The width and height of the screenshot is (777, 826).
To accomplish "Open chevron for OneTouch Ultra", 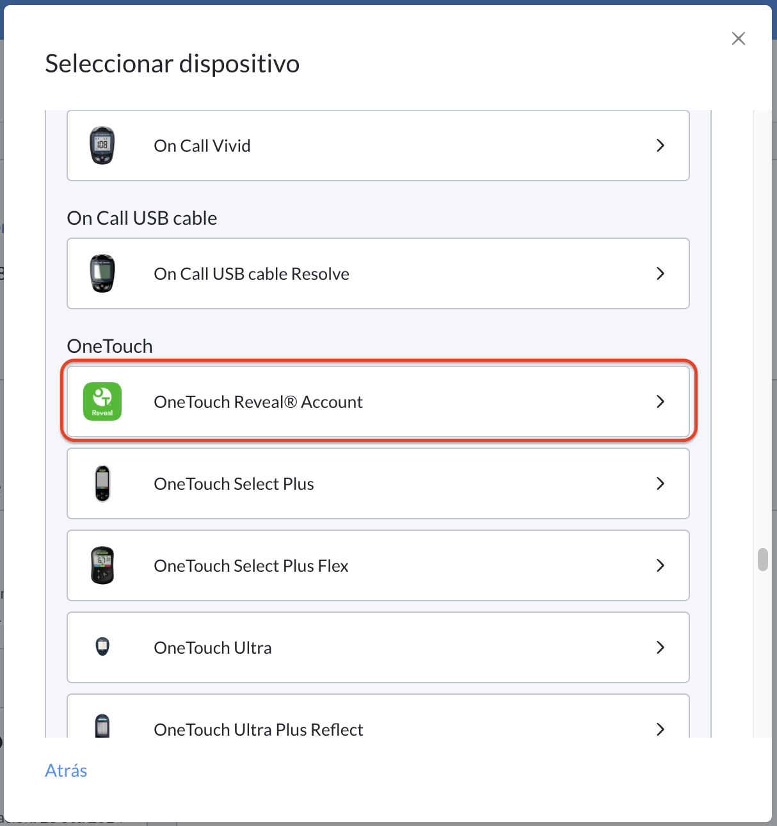I will tap(661, 647).
